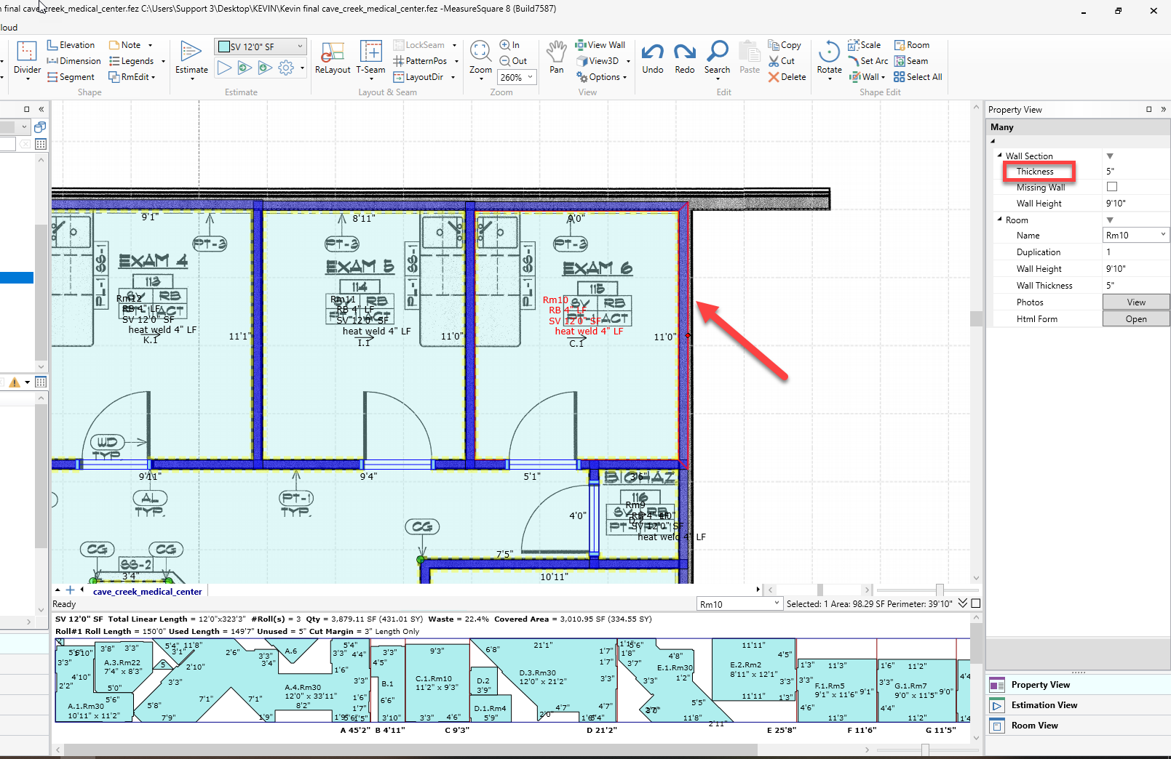Activate the Segment tool
The height and width of the screenshot is (759, 1171).
tap(71, 77)
